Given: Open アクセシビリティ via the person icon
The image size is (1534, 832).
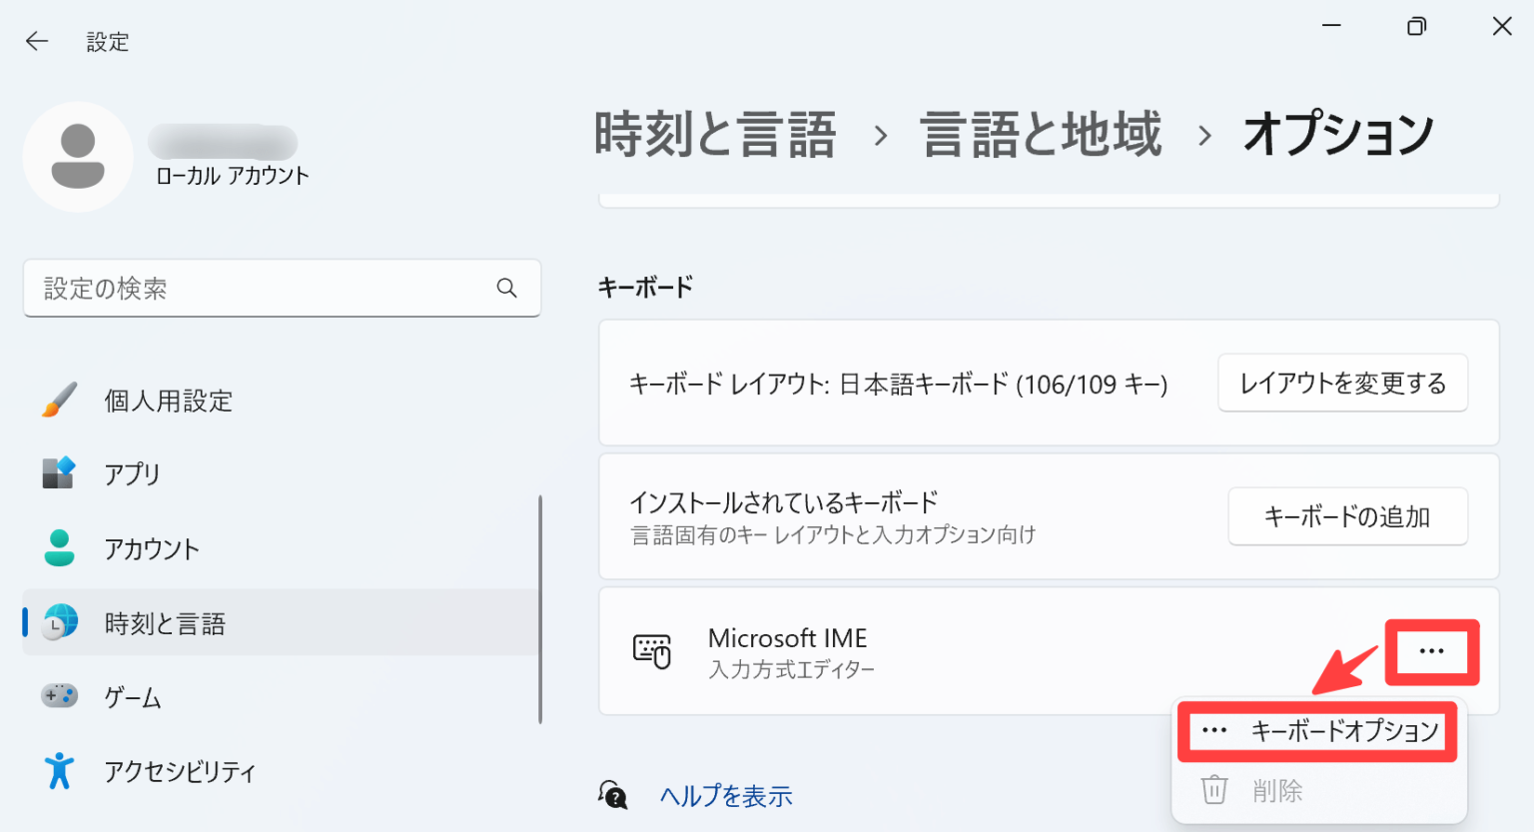Looking at the screenshot, I should (x=58, y=771).
